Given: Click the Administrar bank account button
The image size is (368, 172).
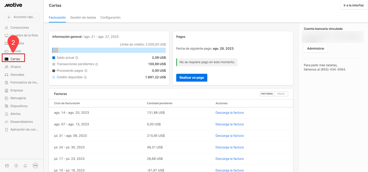Looking at the screenshot, I should [x=315, y=49].
